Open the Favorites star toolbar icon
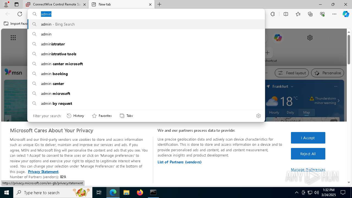The width and height of the screenshot is (352, 198). (298, 14)
